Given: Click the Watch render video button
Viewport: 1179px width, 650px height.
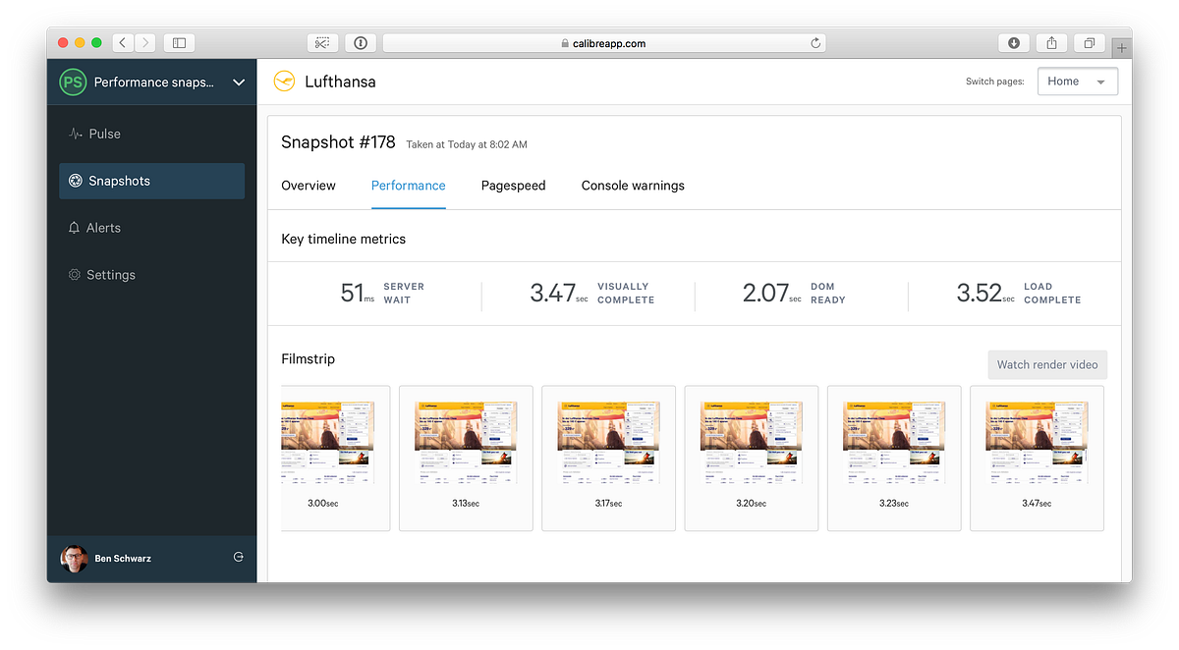Looking at the screenshot, I should tap(1047, 364).
